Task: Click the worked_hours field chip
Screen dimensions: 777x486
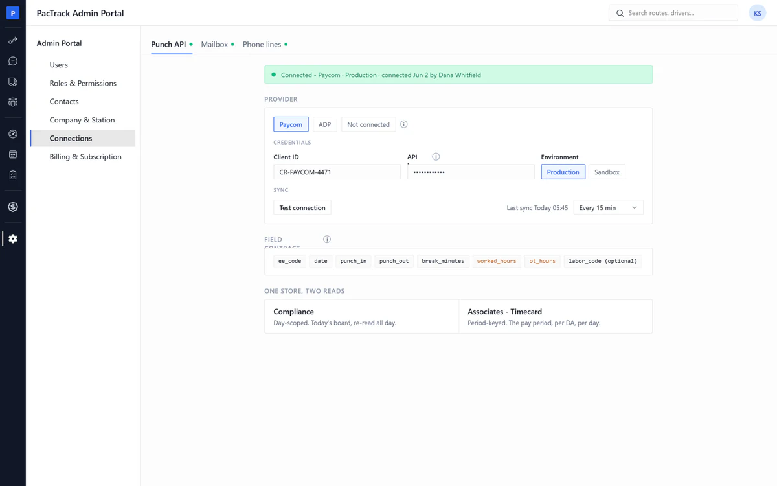Action: click(x=497, y=261)
